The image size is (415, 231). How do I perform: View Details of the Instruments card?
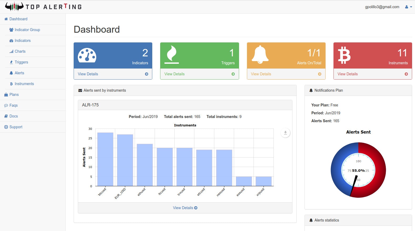coord(348,74)
